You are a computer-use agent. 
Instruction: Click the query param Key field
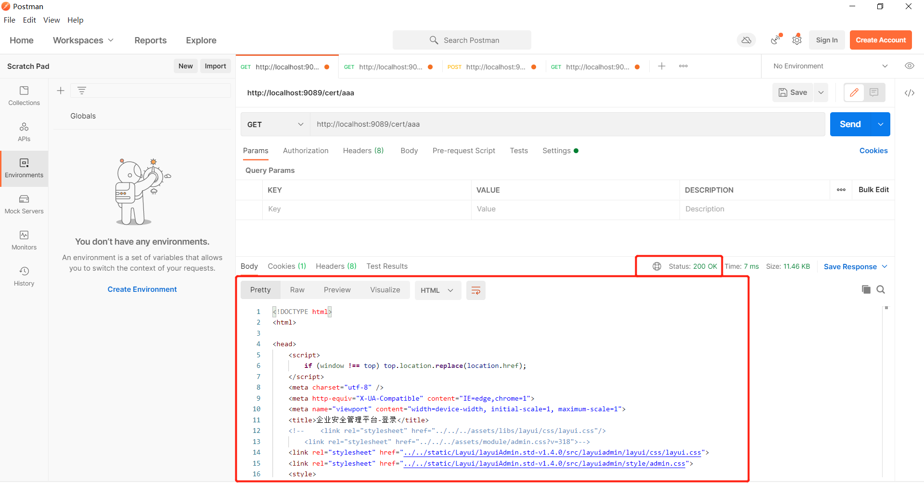tap(367, 209)
